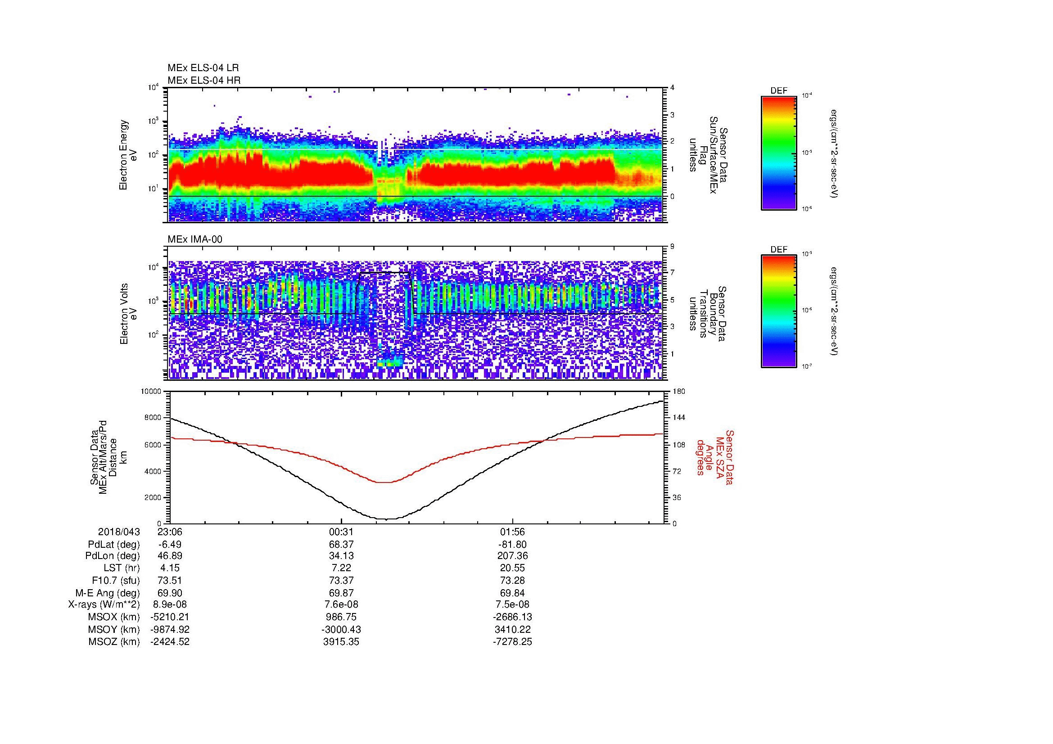Click the PdLat value '-81.80'

point(513,545)
